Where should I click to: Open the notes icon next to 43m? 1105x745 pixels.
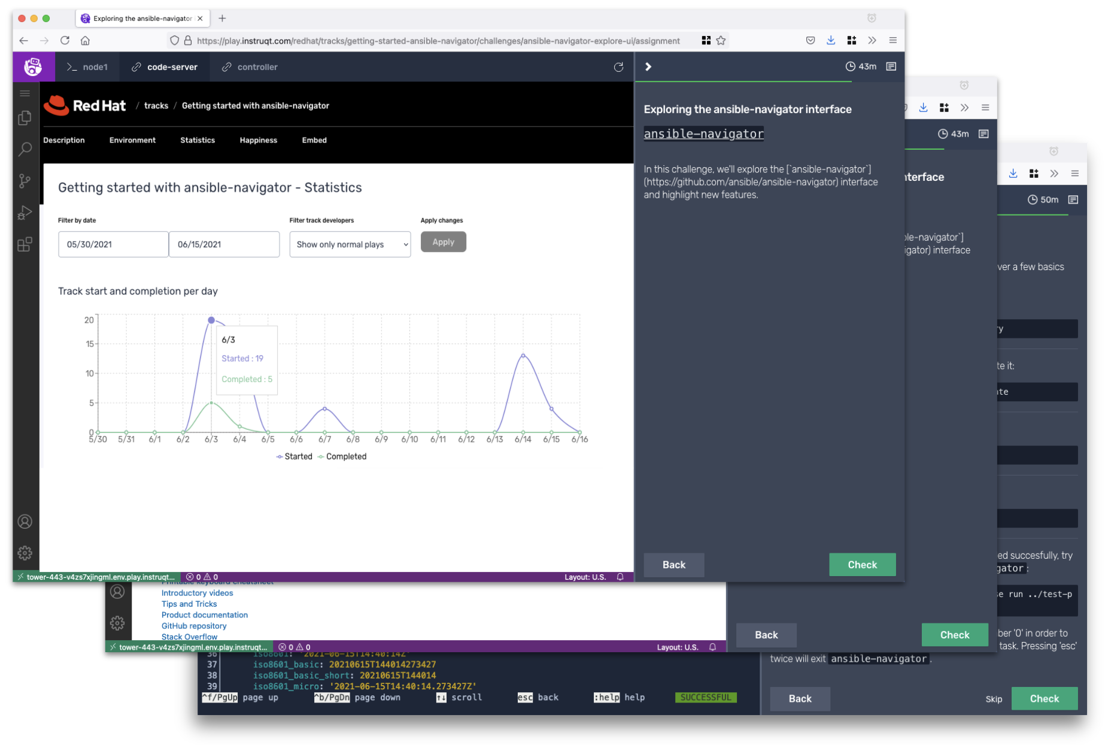click(x=891, y=66)
